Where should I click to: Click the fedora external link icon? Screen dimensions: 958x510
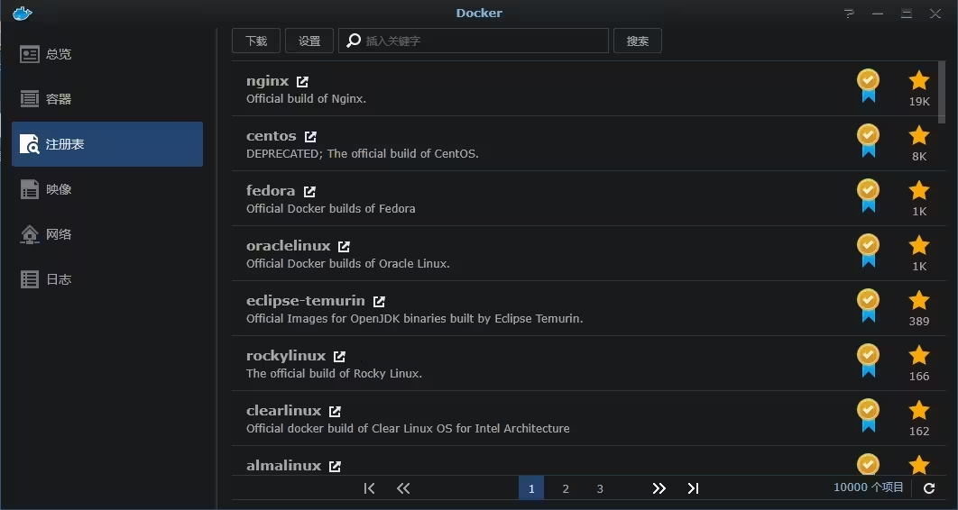(x=309, y=192)
